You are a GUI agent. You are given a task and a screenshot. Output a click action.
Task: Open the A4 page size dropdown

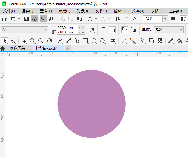[24, 30]
